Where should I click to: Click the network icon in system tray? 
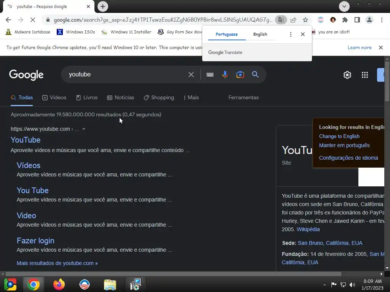343,284
